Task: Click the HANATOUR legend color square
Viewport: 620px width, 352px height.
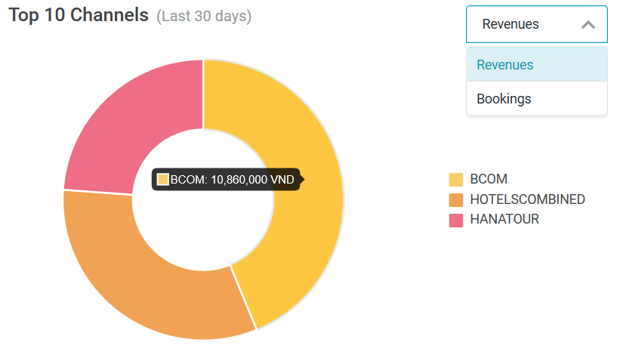Action: click(x=456, y=220)
